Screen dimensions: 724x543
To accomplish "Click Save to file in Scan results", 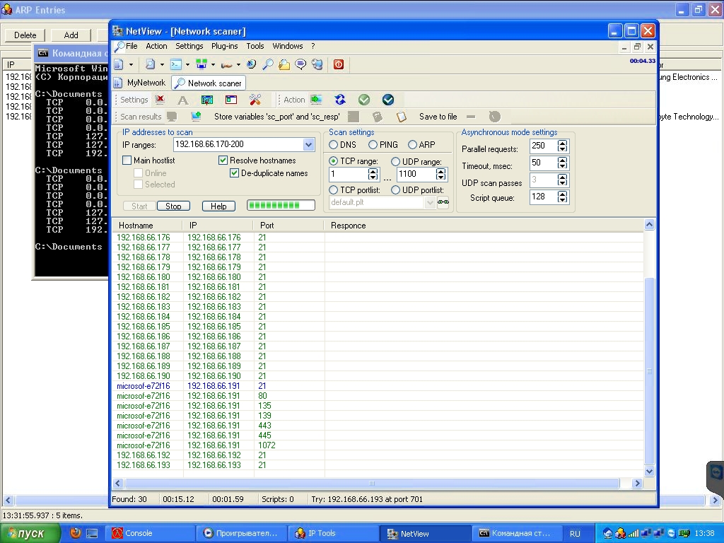I will click(x=438, y=117).
